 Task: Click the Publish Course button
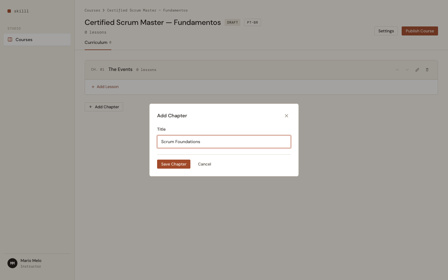tap(419, 31)
